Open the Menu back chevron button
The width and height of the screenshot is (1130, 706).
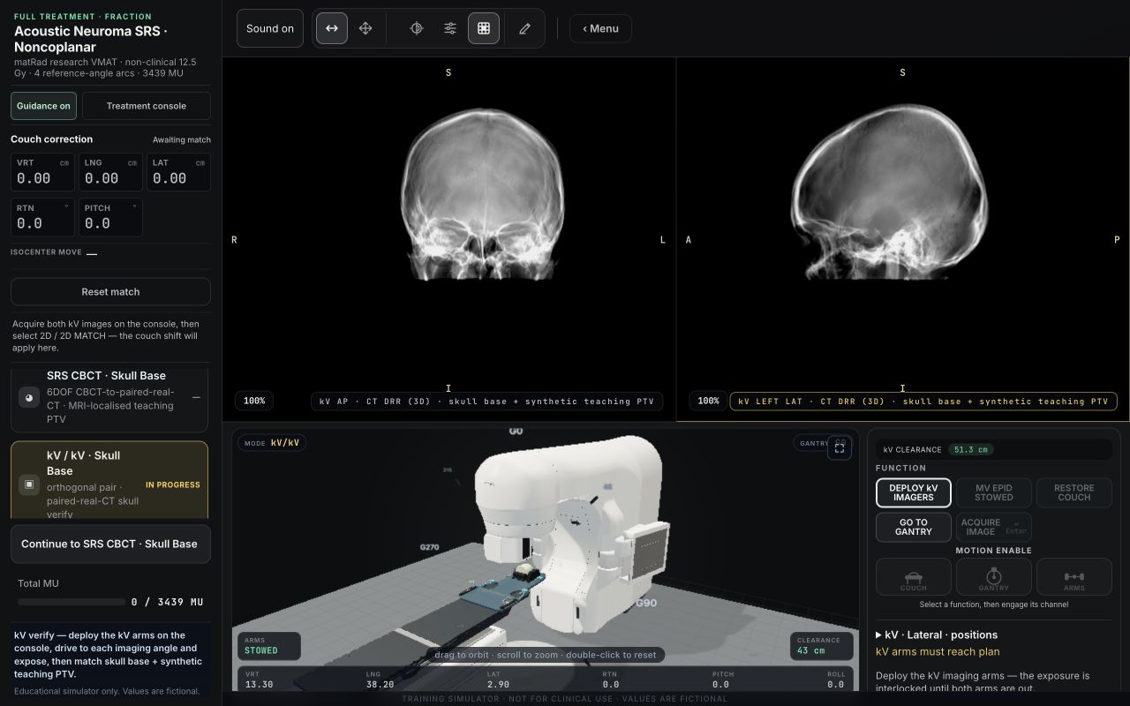pyautogui.click(x=600, y=28)
